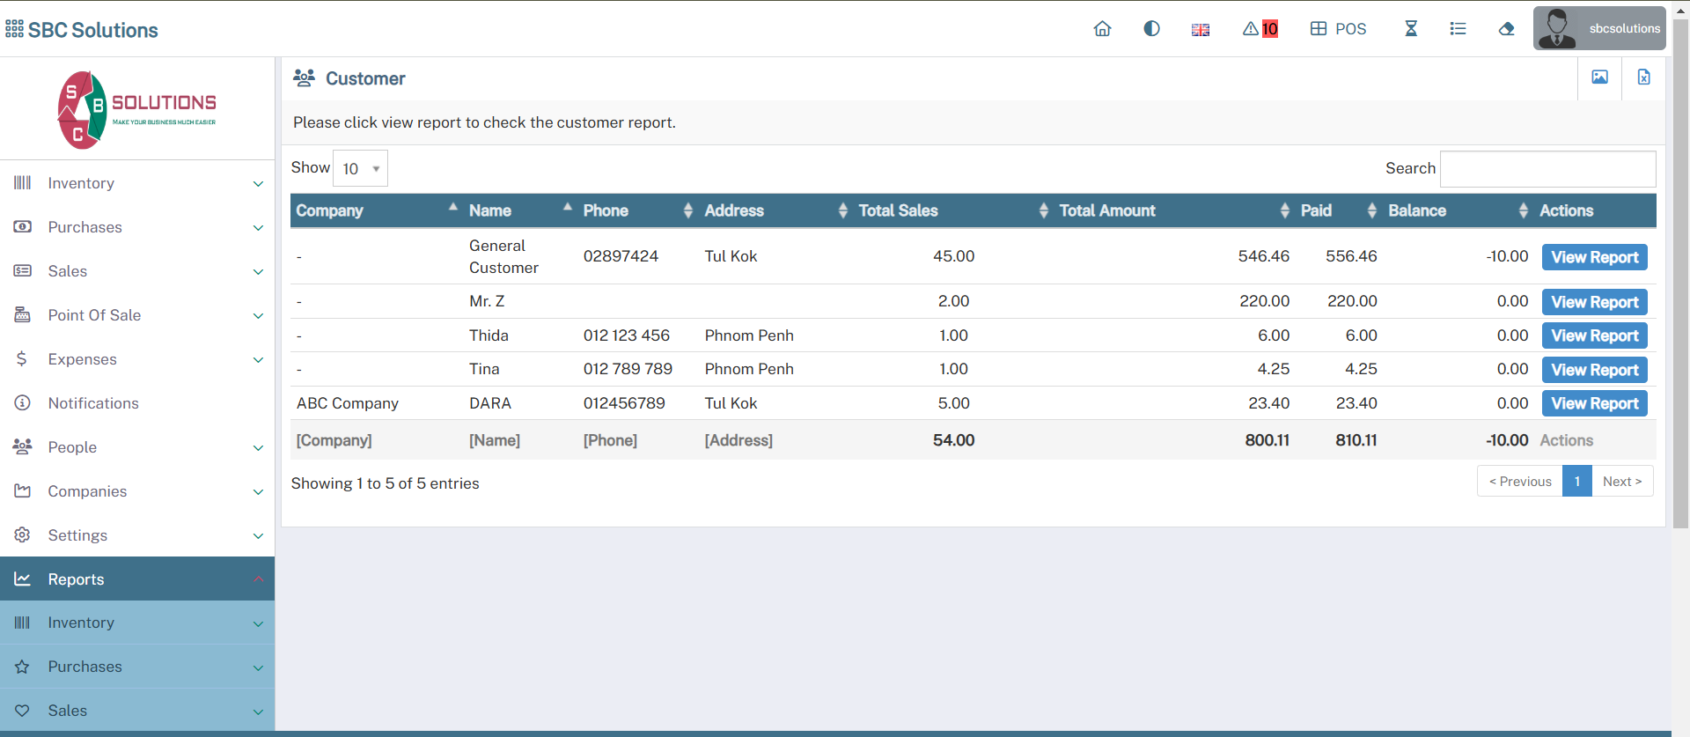View report for General Customer
1690x737 pixels.
point(1594,257)
